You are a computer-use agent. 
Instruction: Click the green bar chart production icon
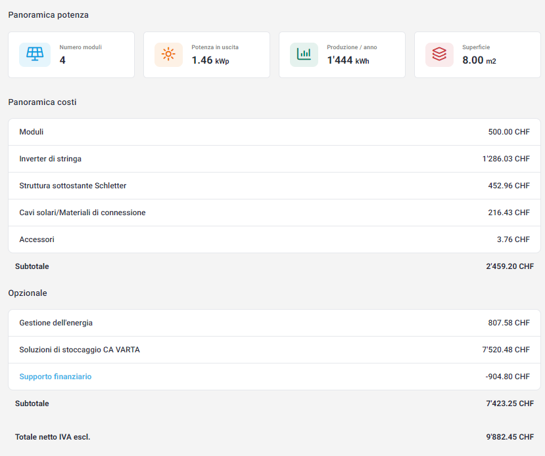(x=304, y=54)
